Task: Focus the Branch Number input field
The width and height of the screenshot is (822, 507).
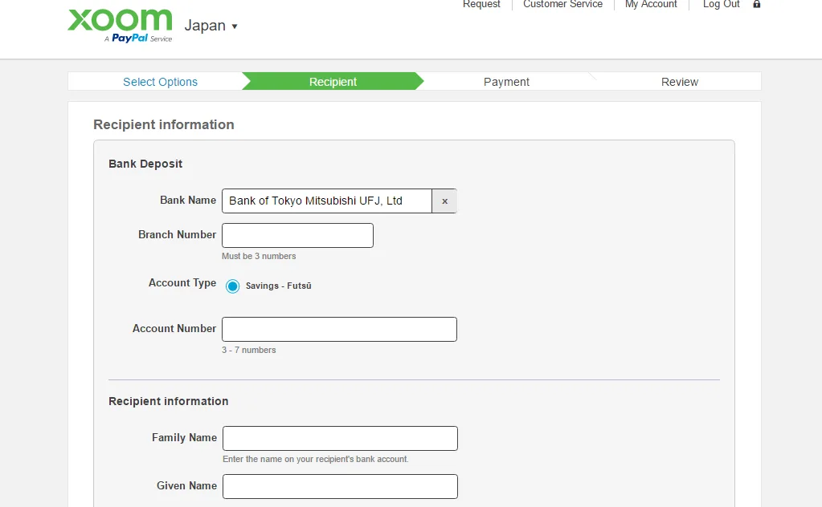Action: tap(297, 236)
